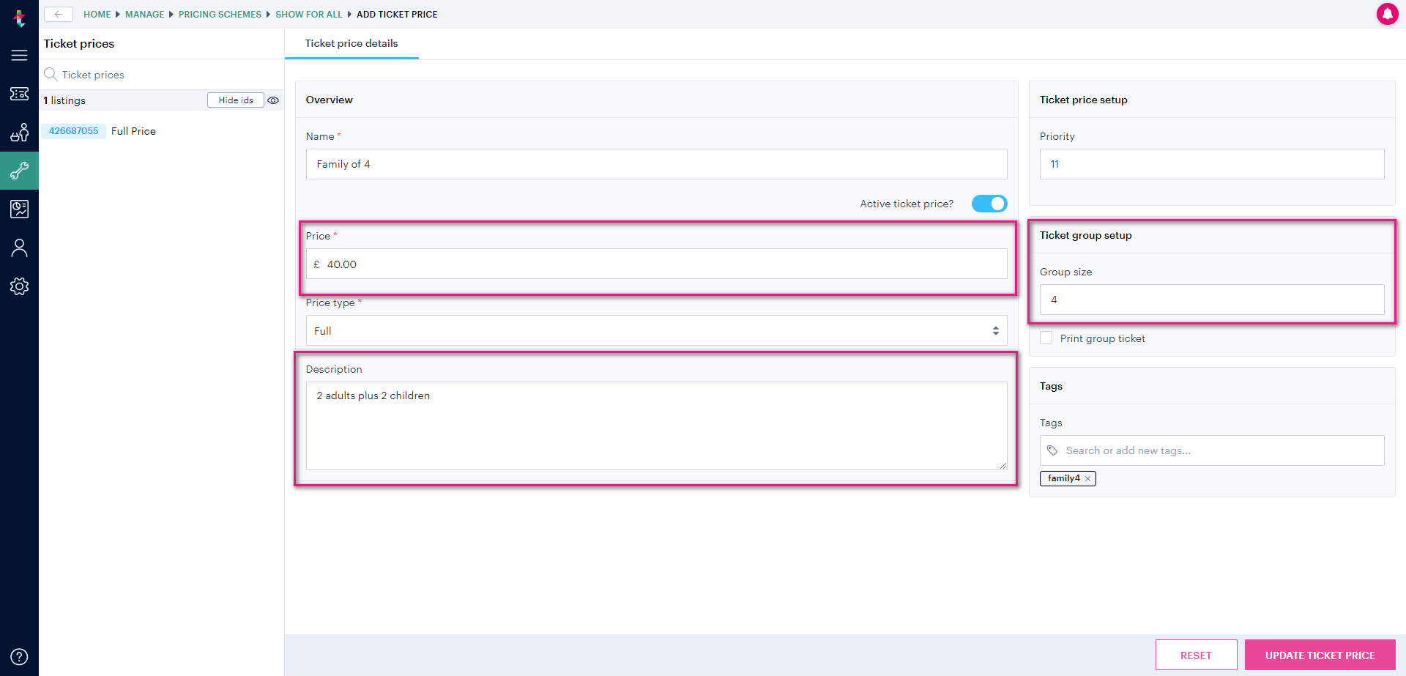Toggle Active ticket price switch

989,204
